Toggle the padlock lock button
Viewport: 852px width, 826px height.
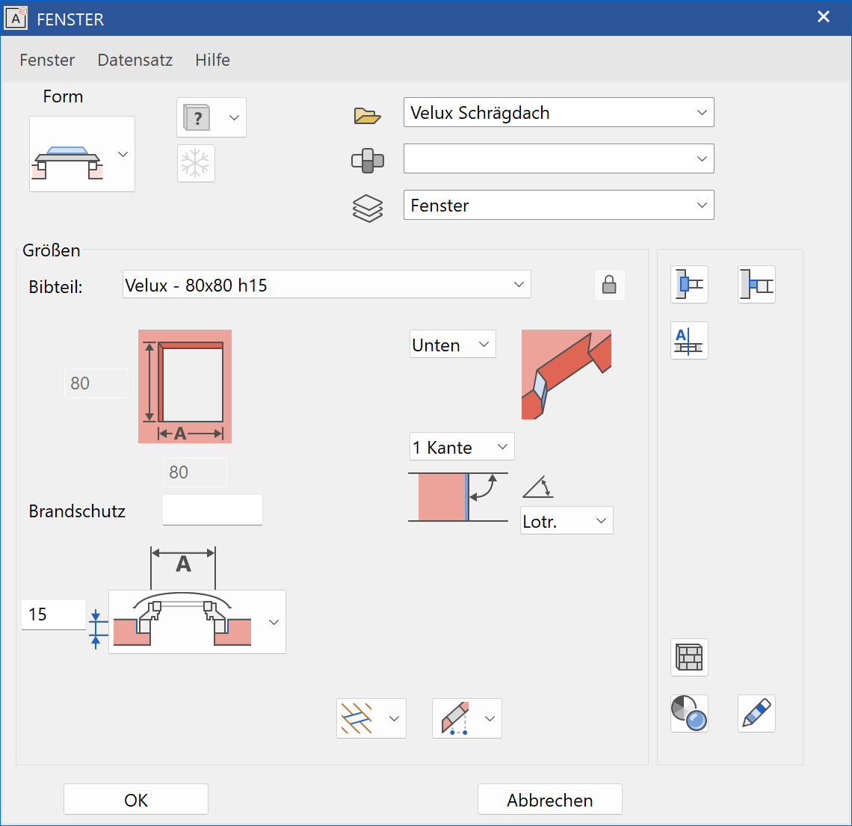coord(610,285)
